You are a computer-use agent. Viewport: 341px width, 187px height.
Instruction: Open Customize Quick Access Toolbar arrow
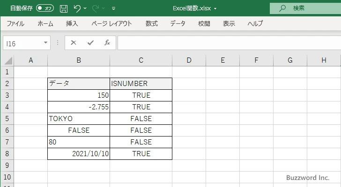113,8
